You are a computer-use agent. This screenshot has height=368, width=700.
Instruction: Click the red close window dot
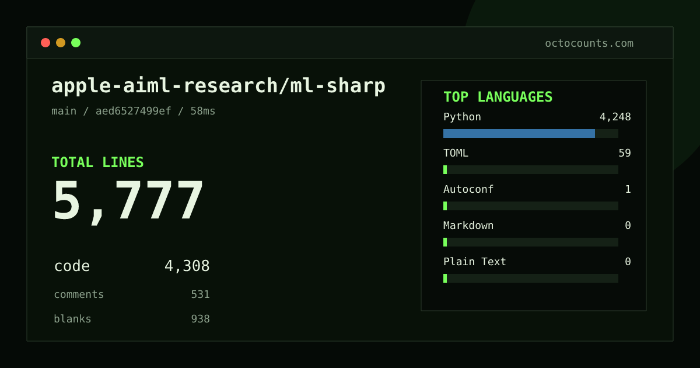45,43
